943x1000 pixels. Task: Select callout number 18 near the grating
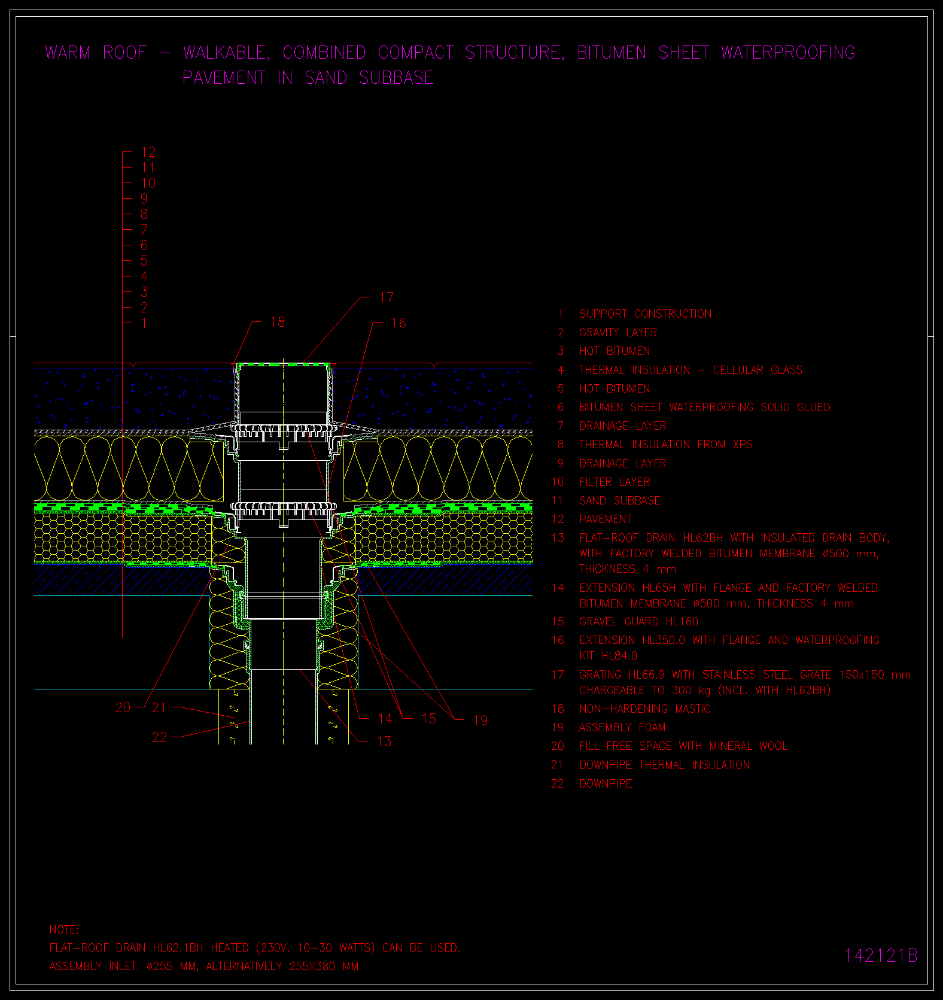pyautogui.click(x=278, y=322)
